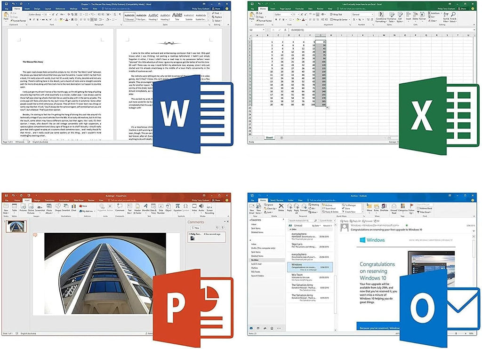
Task: Click the Share button in Word
Action: 216,8
